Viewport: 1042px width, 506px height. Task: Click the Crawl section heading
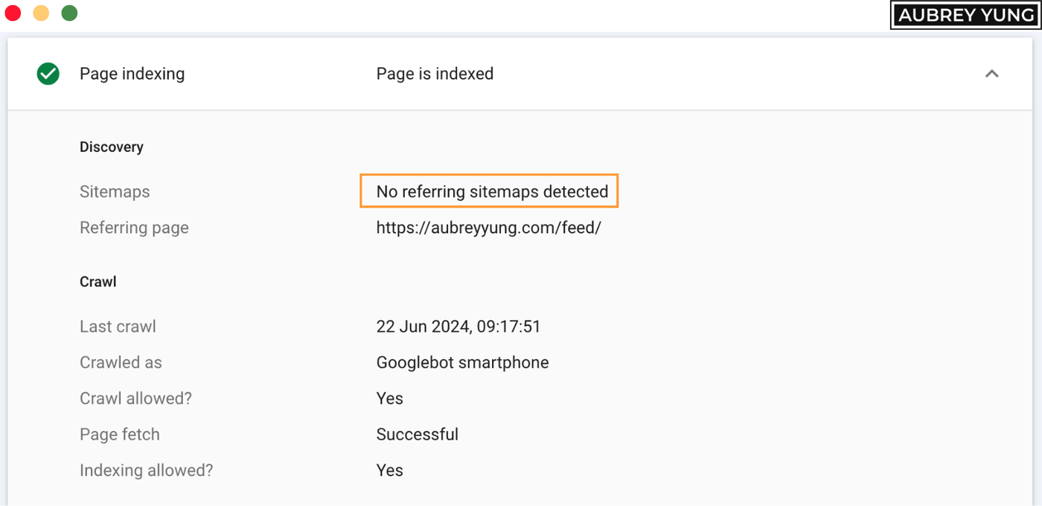click(98, 281)
